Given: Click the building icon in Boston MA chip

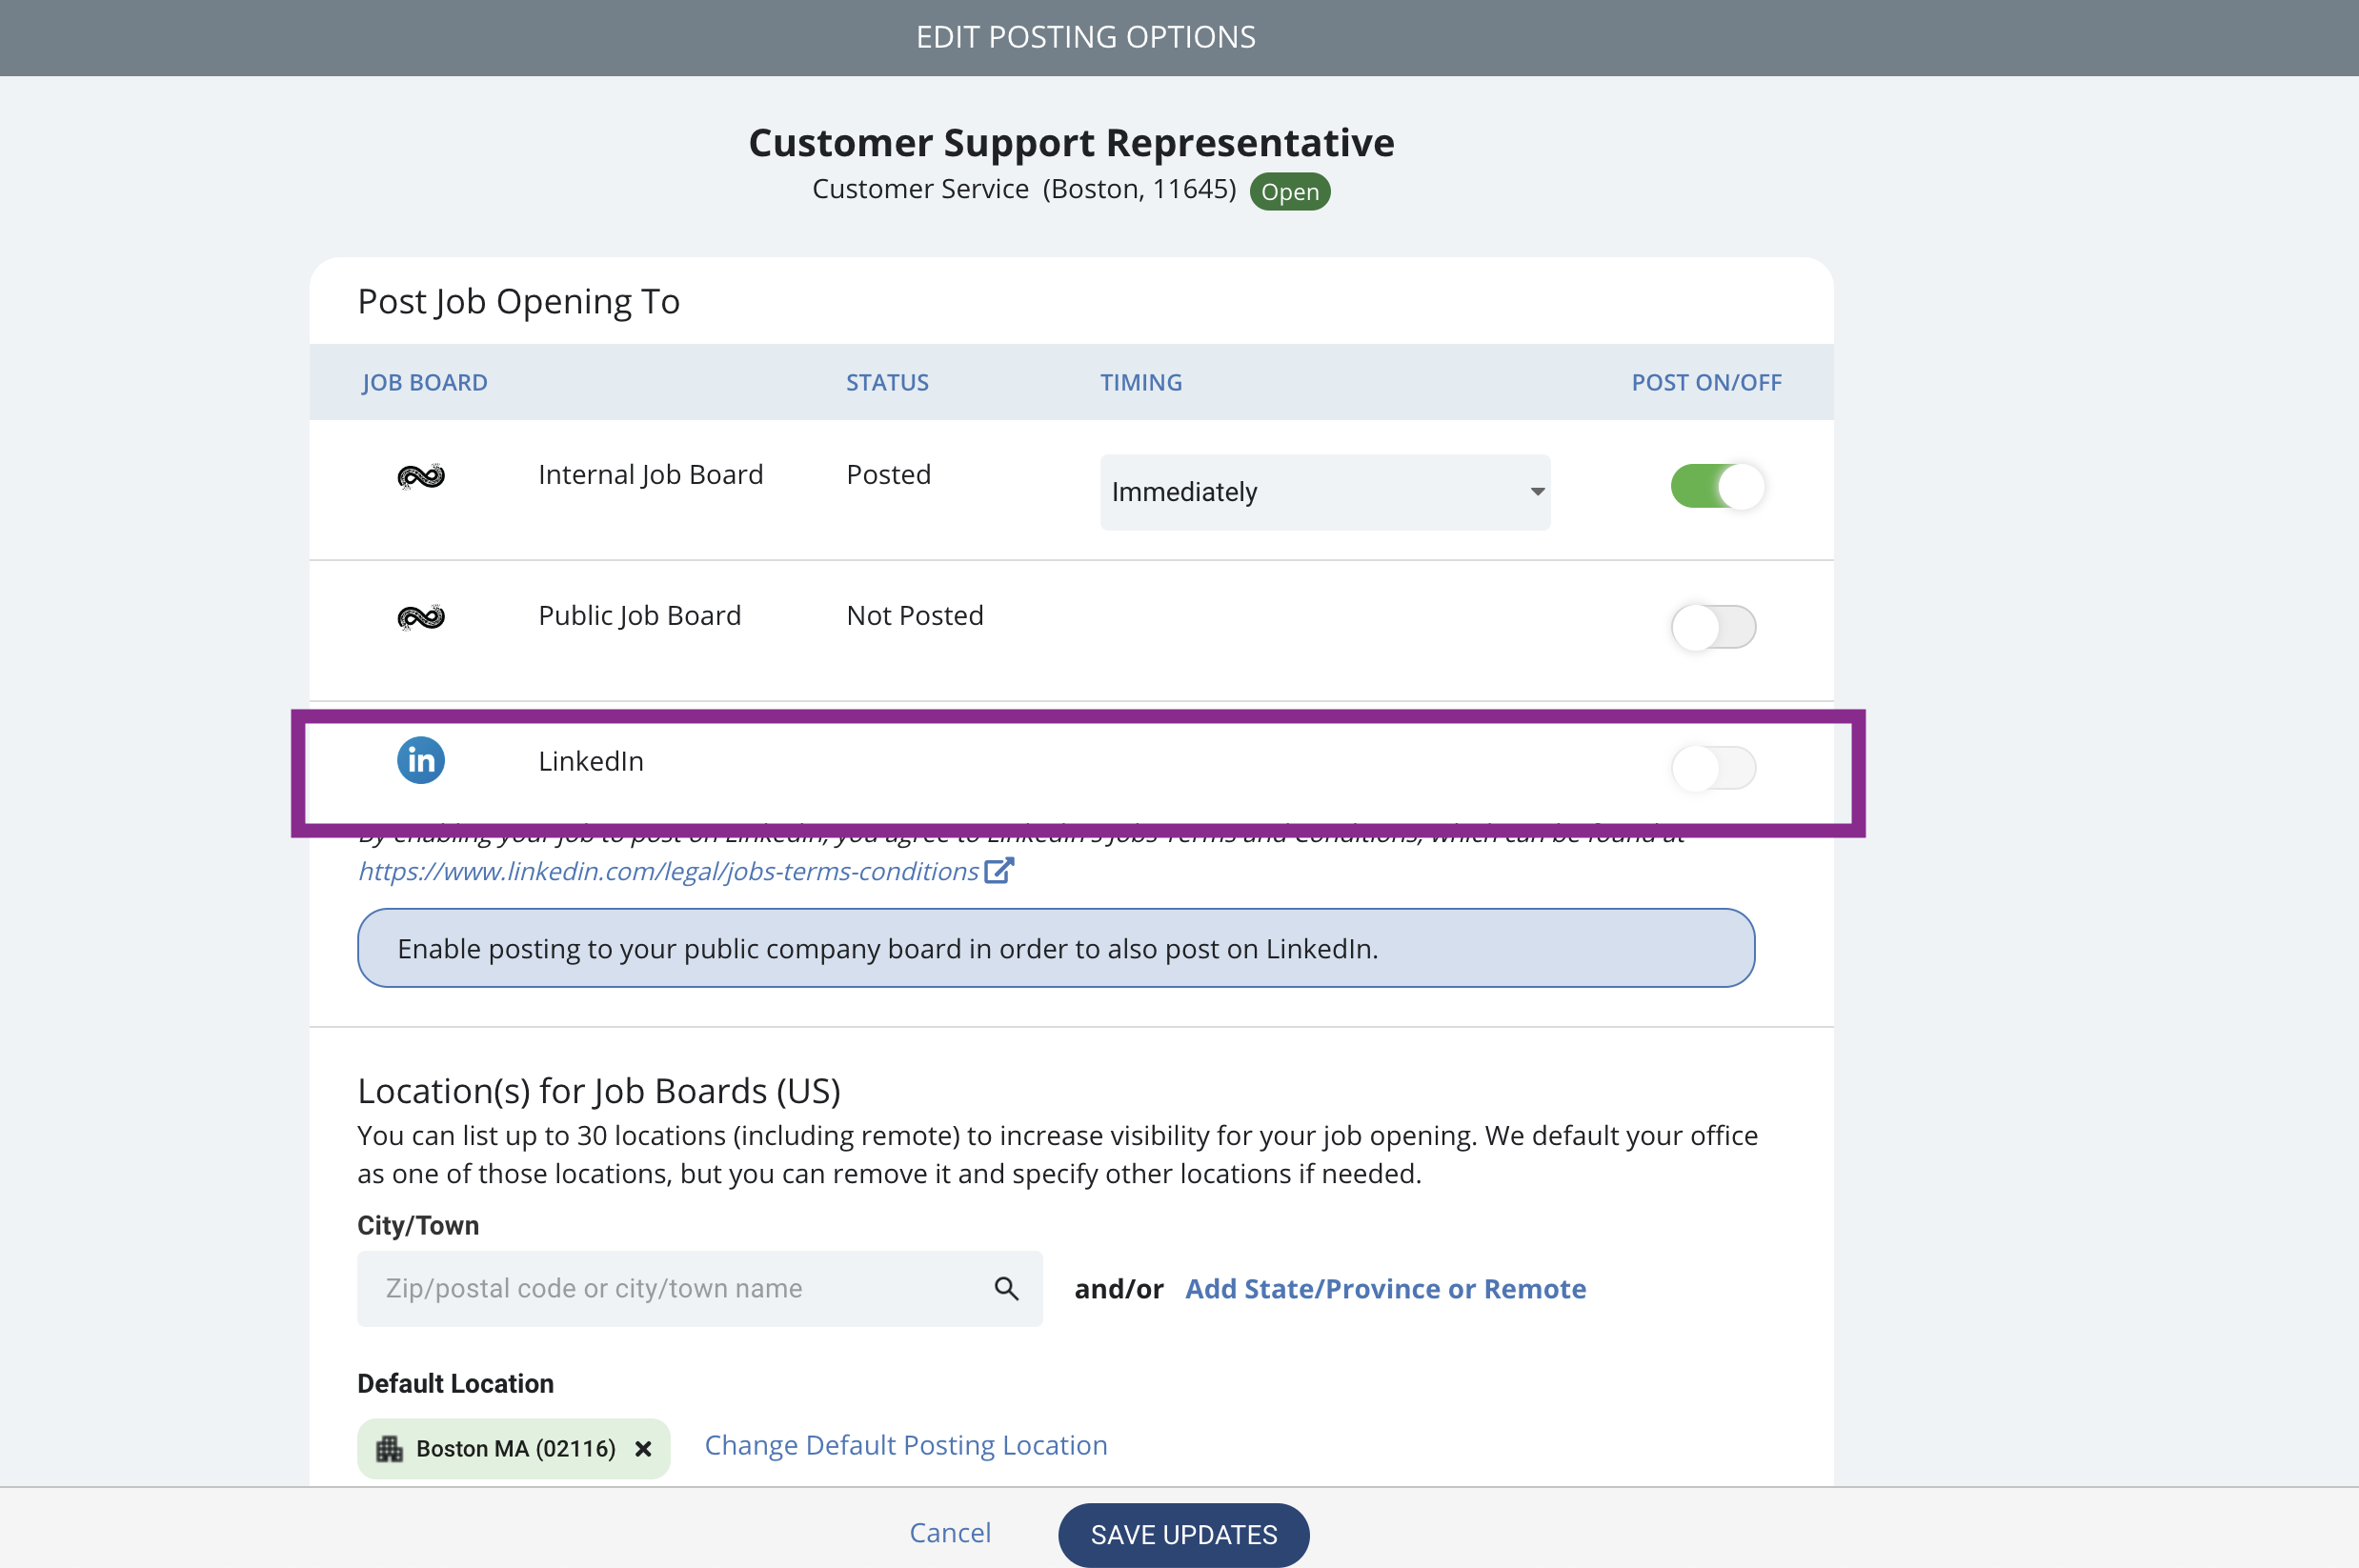Looking at the screenshot, I should (389, 1449).
